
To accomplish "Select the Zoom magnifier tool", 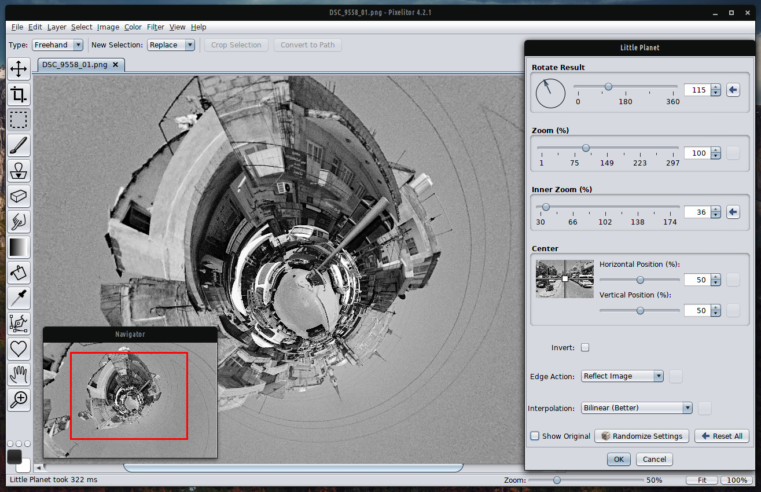I will point(19,400).
